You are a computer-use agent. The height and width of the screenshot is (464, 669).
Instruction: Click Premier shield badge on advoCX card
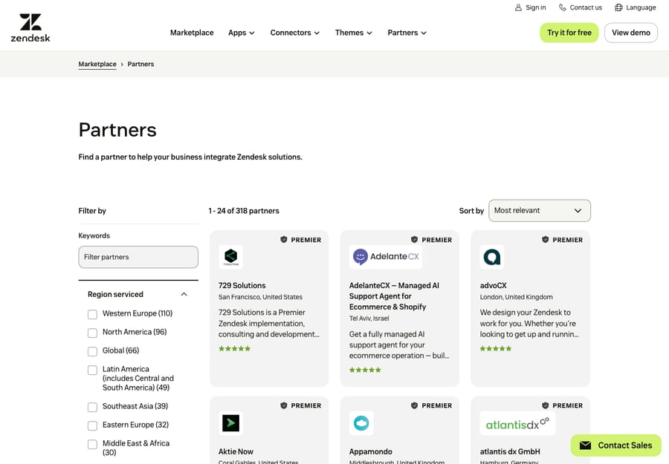point(546,240)
